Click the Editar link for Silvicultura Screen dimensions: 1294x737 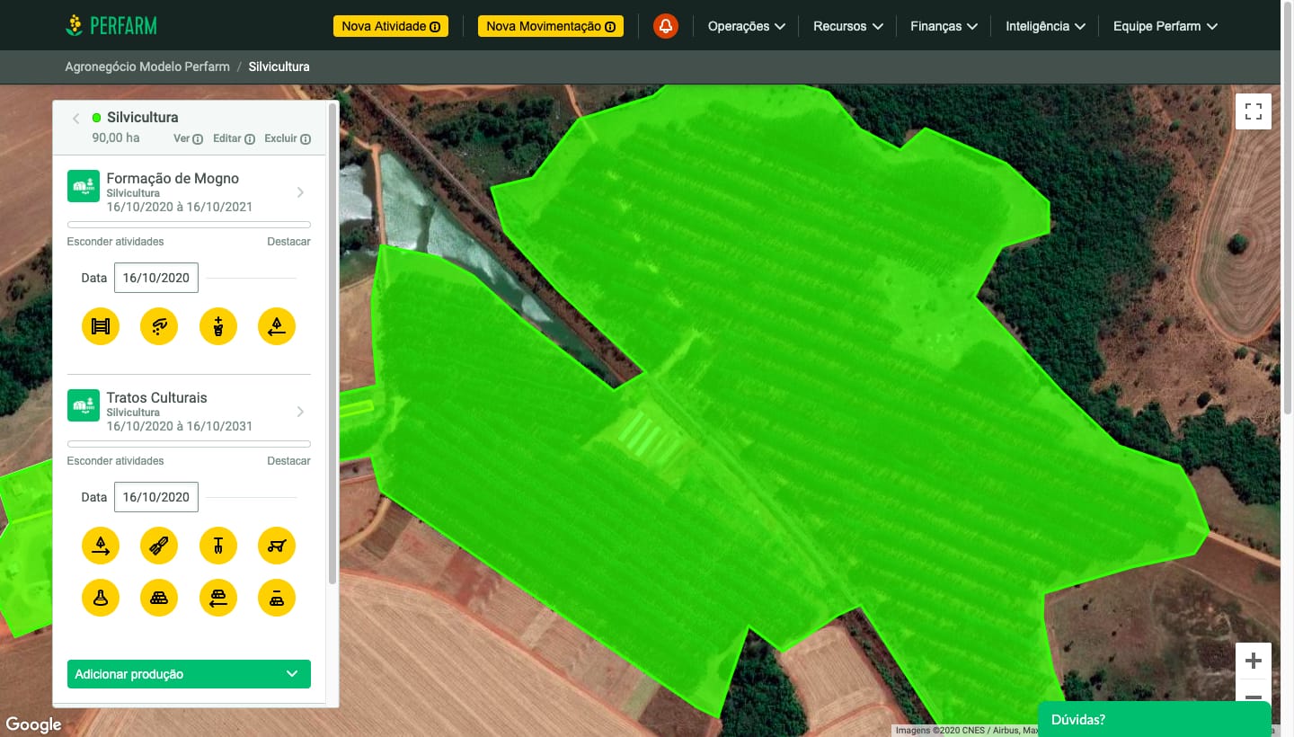tap(233, 139)
